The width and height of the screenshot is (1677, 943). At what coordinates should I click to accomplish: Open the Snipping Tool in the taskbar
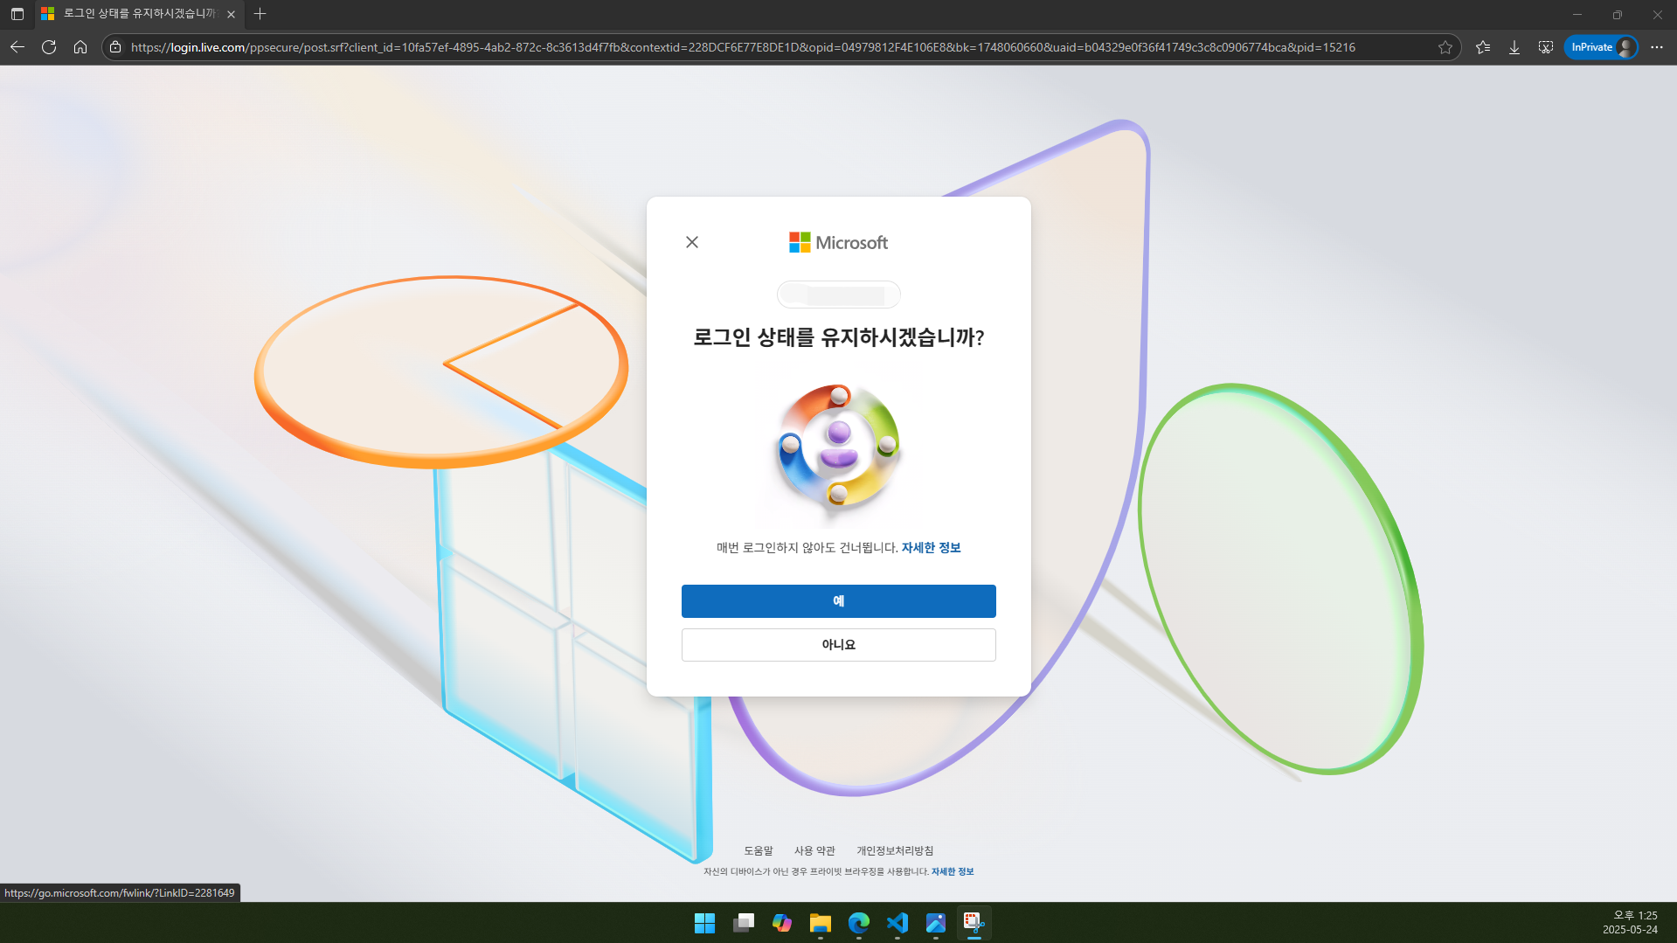(x=974, y=923)
